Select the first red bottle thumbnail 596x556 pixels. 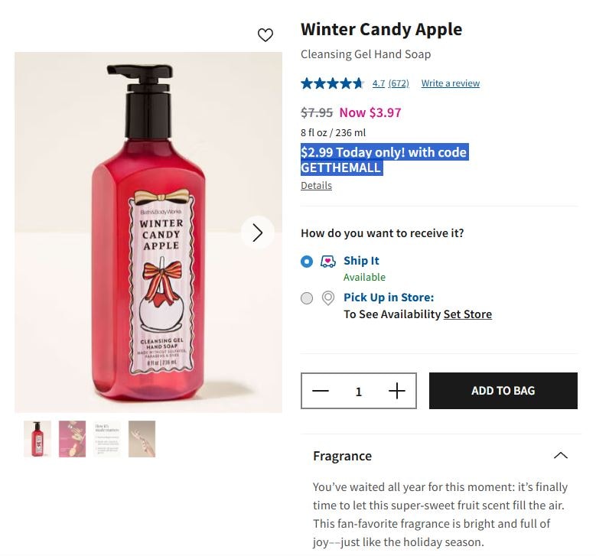coord(37,439)
